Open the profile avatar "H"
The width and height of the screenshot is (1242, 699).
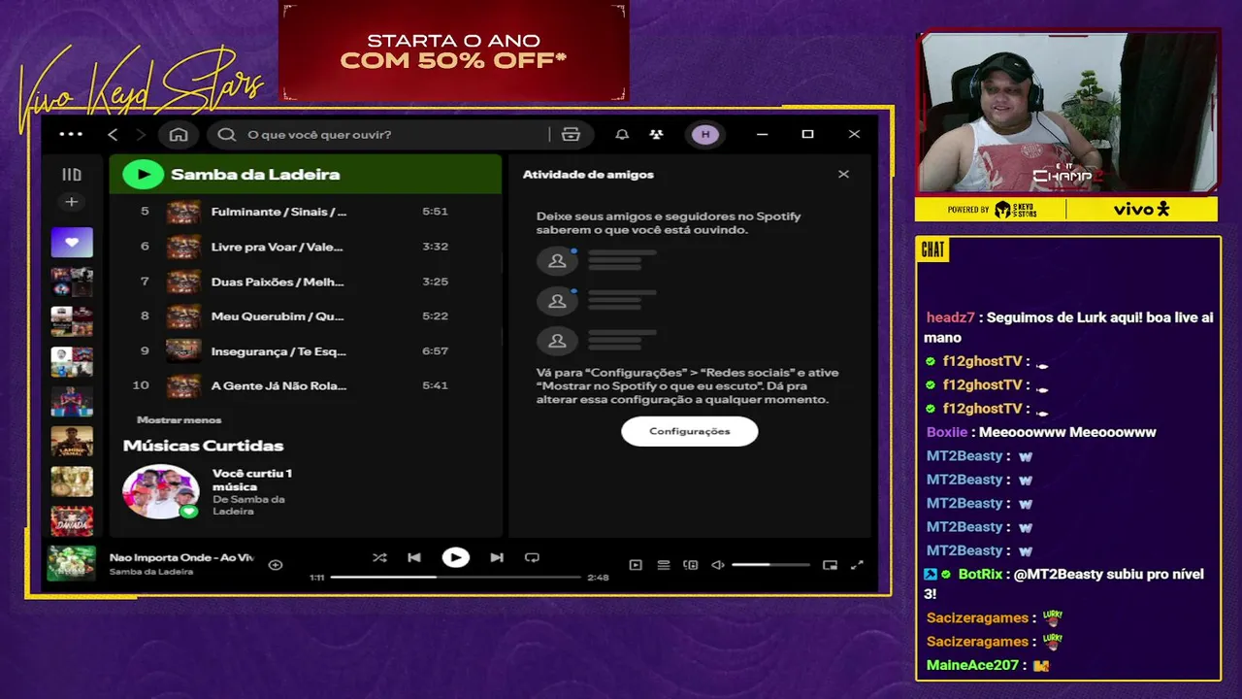[705, 134]
